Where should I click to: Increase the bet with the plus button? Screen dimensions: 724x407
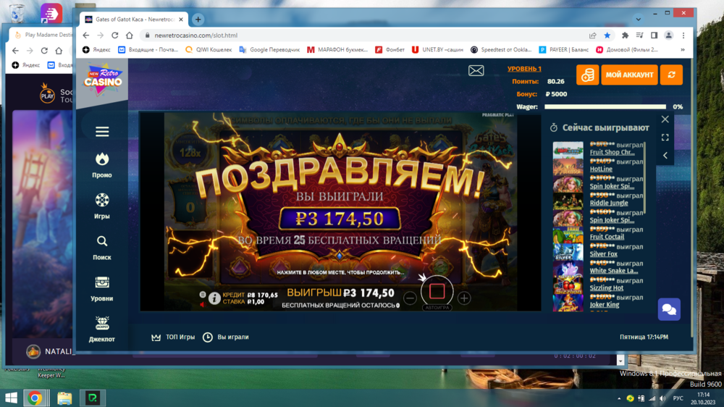[x=464, y=298]
